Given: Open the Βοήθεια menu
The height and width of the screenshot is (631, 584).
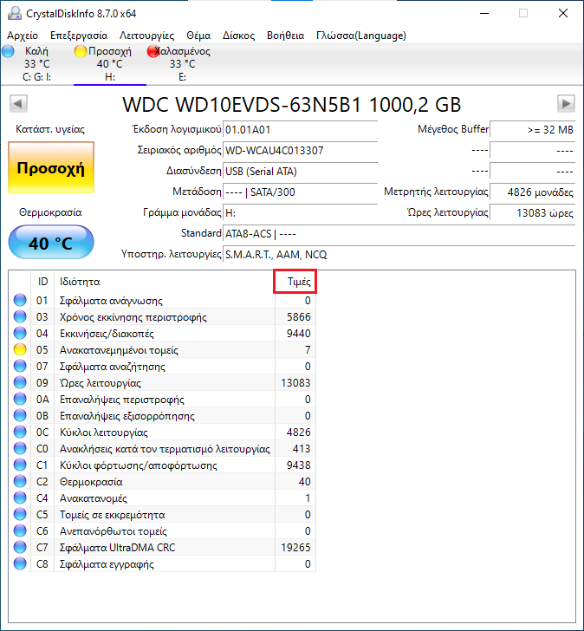Looking at the screenshot, I should [286, 36].
